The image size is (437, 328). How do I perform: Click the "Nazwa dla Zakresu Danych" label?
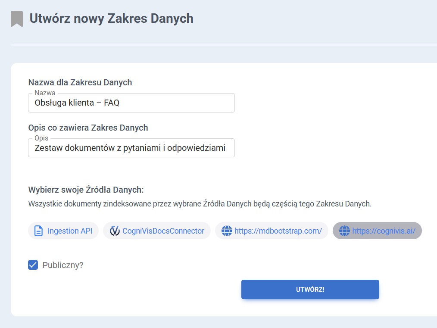coord(80,82)
